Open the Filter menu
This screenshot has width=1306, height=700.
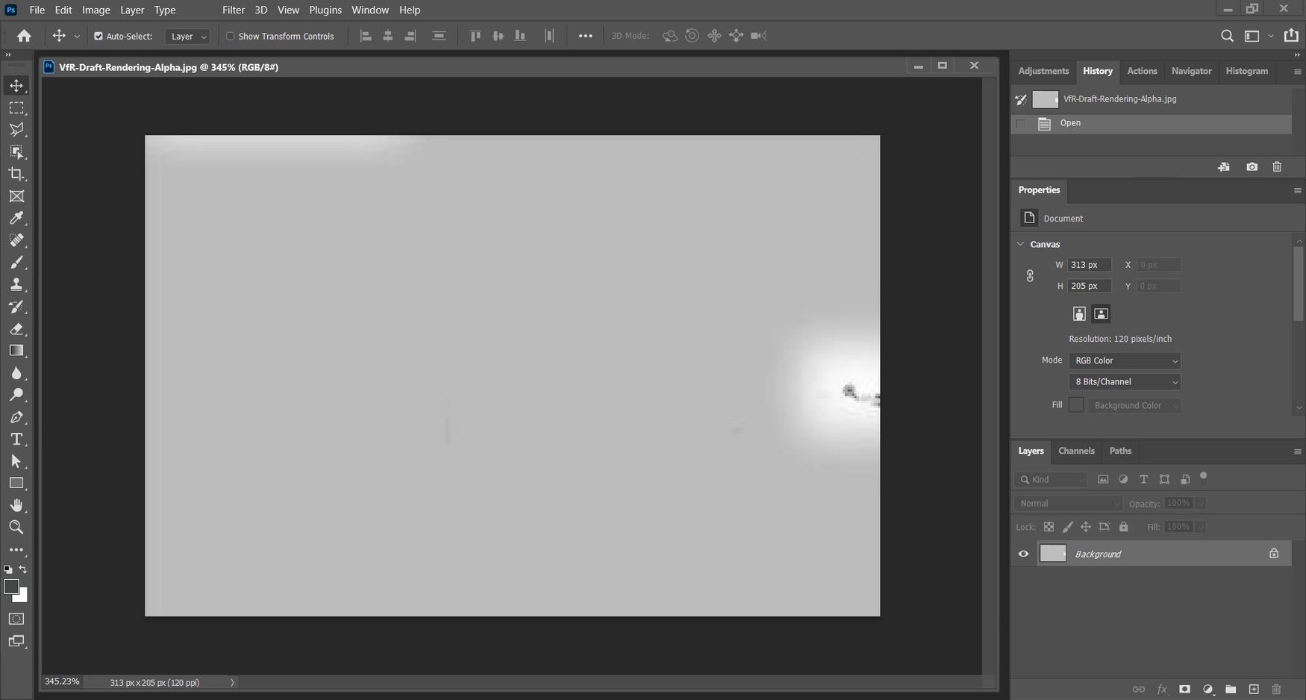coord(233,10)
